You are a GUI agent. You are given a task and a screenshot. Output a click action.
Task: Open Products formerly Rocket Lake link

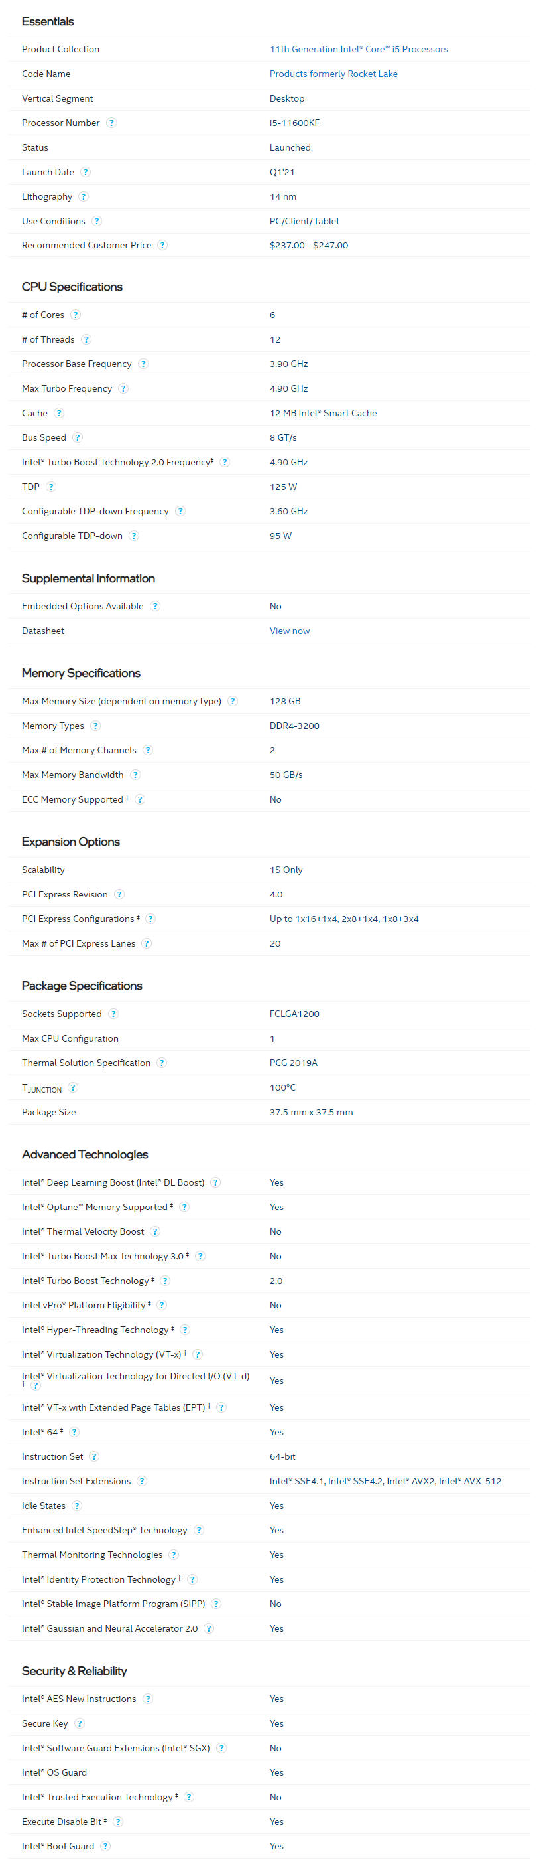333,74
